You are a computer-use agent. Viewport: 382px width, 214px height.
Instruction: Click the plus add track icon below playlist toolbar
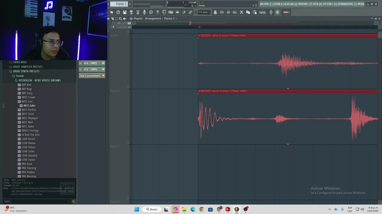113,27
